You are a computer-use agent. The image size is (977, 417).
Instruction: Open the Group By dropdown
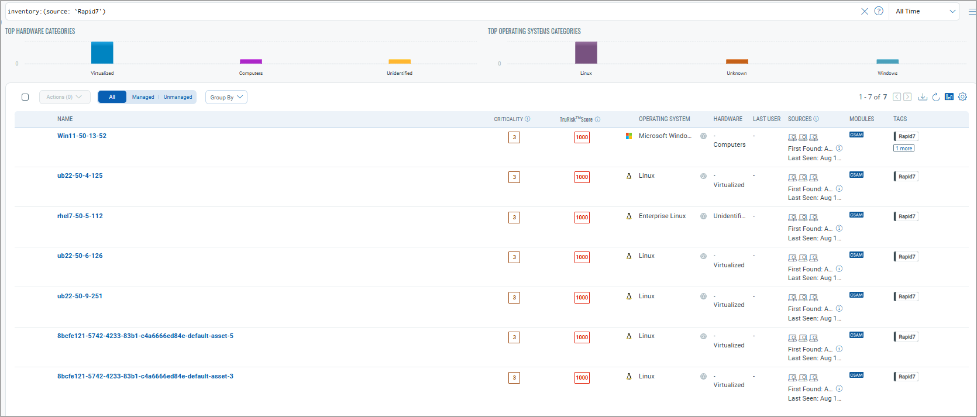[226, 97]
